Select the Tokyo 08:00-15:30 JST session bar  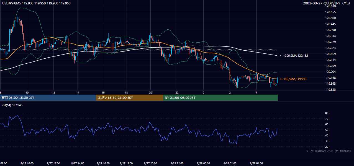pyautogui.click(x=48, y=98)
